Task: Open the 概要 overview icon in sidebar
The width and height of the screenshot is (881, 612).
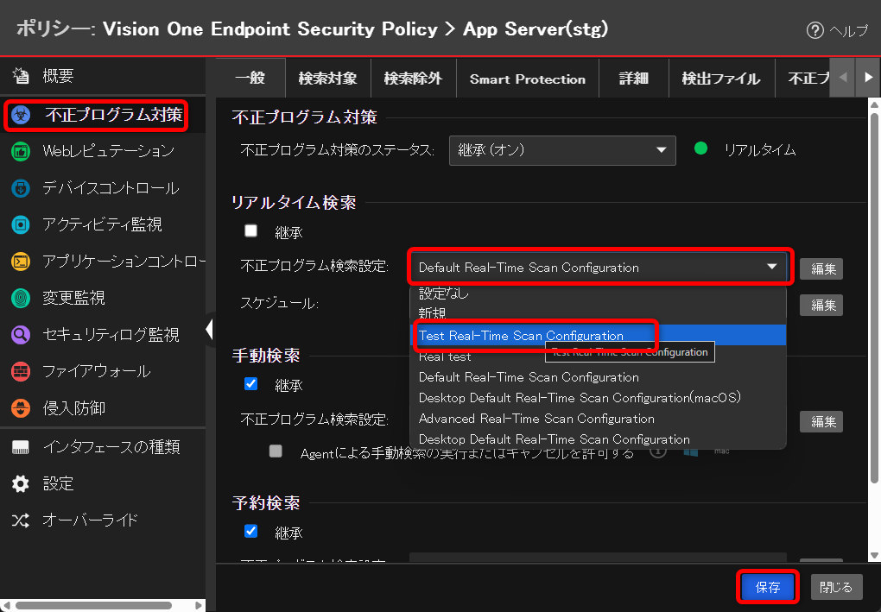Action: pyautogui.click(x=21, y=75)
